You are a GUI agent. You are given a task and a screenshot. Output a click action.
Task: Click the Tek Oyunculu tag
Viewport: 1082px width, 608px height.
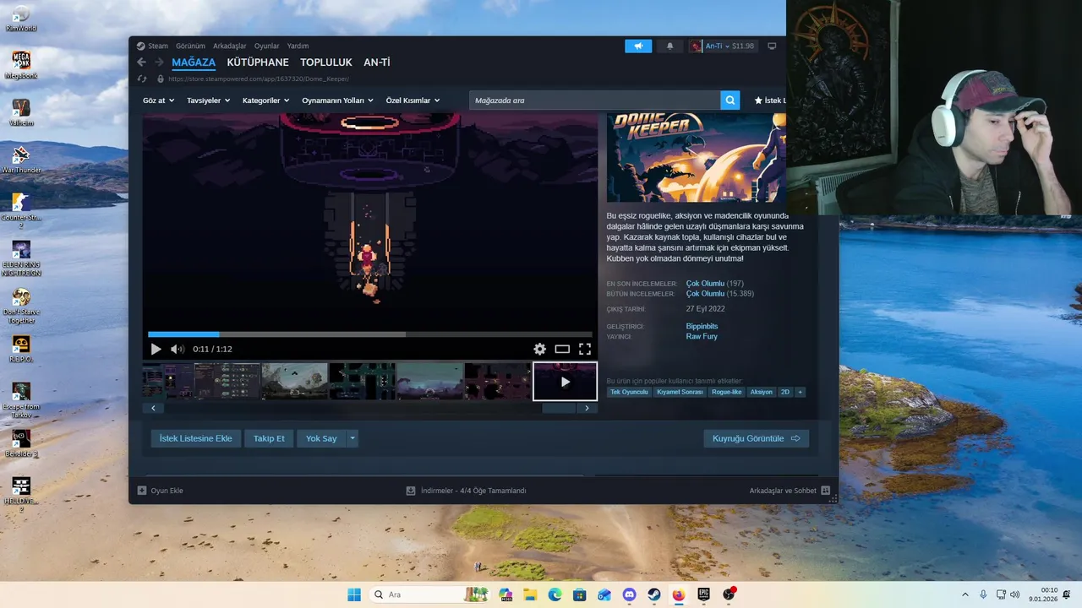pos(629,392)
